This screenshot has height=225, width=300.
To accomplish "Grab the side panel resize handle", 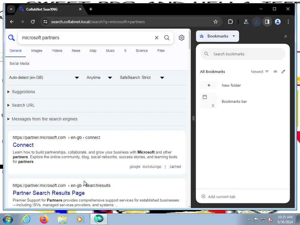I will coord(193,118).
